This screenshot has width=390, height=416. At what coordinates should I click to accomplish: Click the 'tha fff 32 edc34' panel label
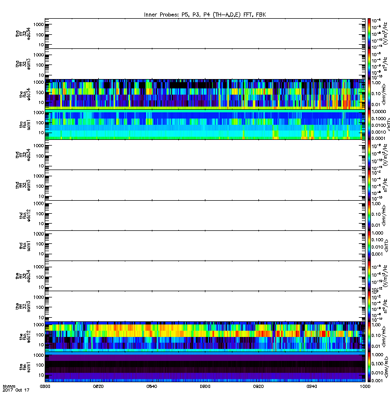tap(23, 33)
